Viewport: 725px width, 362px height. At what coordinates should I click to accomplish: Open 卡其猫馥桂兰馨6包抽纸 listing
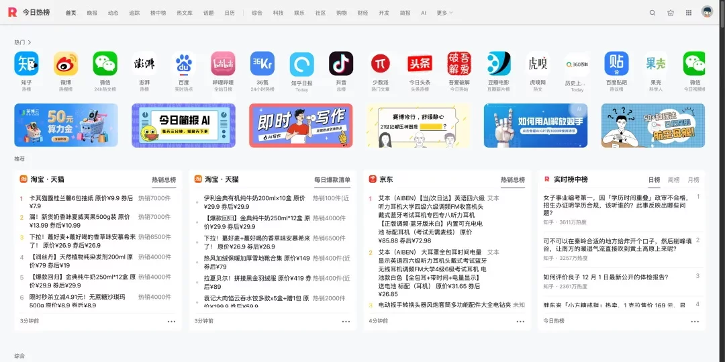[81, 202]
